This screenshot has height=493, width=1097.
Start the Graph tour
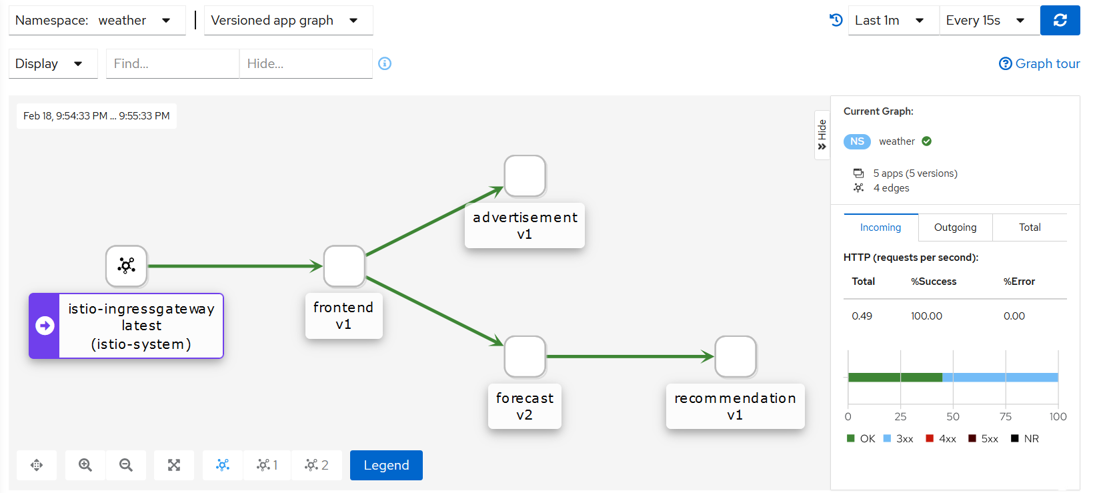(x=1039, y=63)
